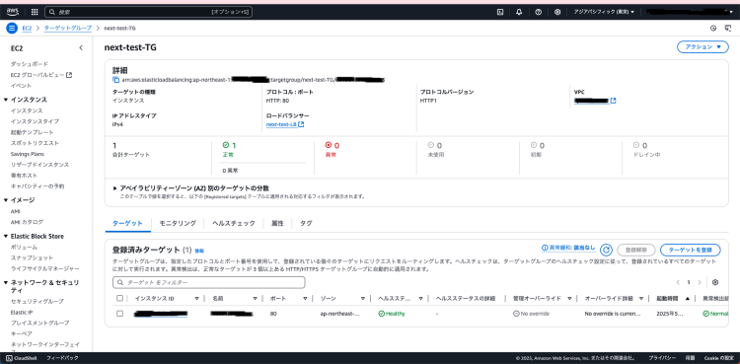Open the panel icon at far top right
This screenshot has height=364, width=740.
728,29
